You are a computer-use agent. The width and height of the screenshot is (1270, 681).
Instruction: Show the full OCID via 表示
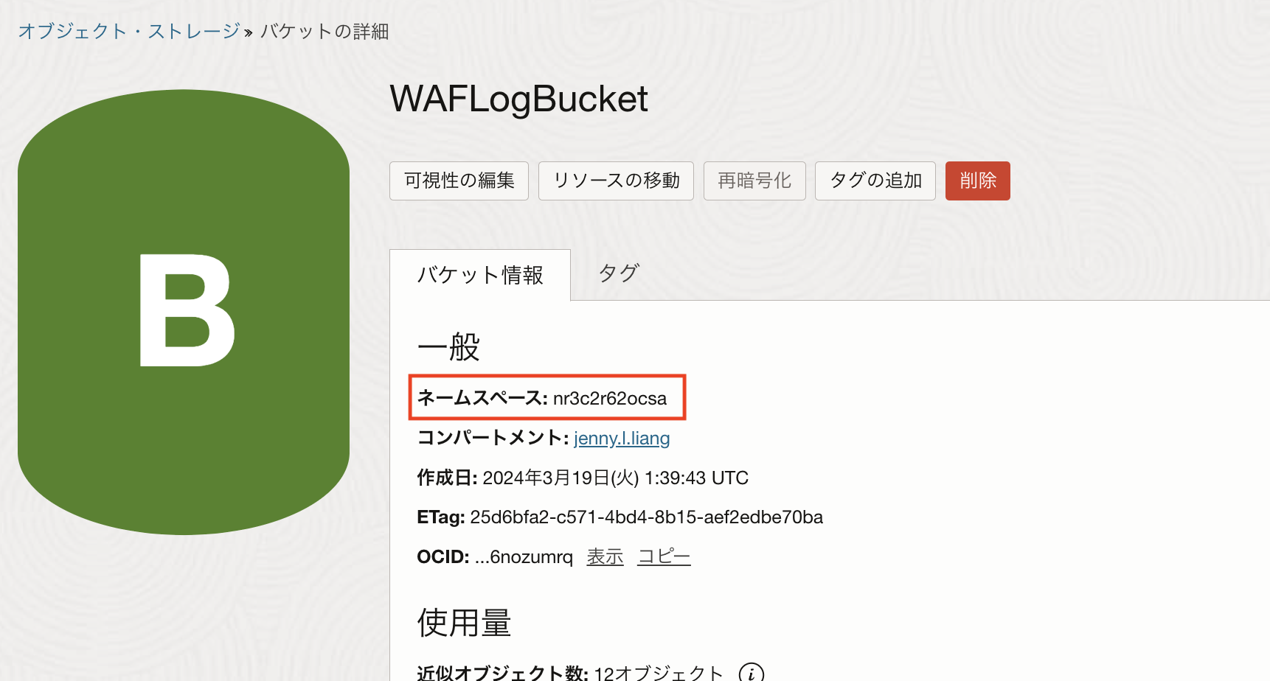(x=605, y=557)
